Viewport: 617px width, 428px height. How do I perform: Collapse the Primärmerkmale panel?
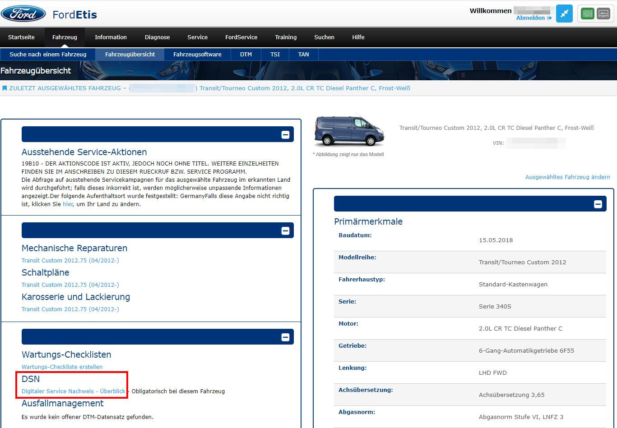598,204
